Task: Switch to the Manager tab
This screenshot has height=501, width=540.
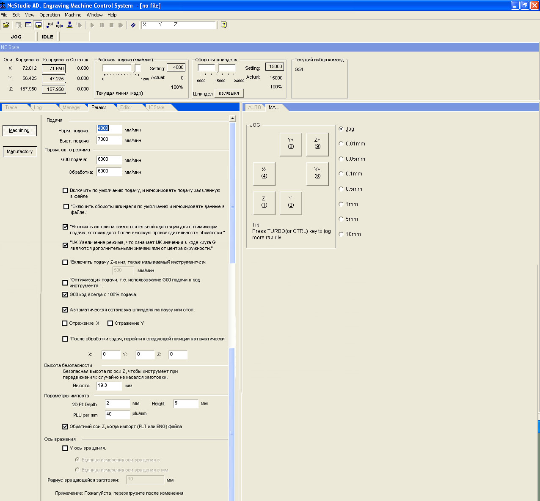Action: tap(72, 107)
